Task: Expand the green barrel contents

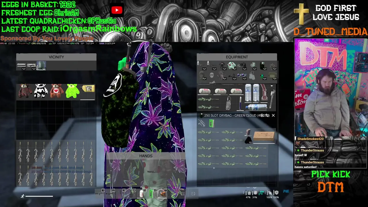Action: pyautogui.click(x=43, y=69)
